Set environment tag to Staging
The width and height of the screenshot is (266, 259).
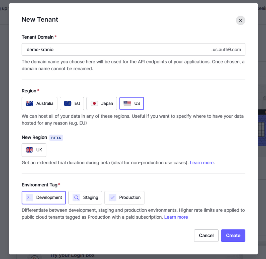[85, 198]
